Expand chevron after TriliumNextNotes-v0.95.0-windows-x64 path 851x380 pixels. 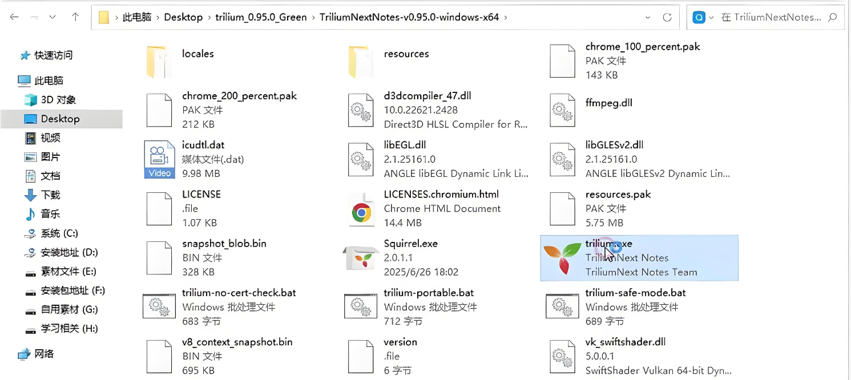pos(506,17)
